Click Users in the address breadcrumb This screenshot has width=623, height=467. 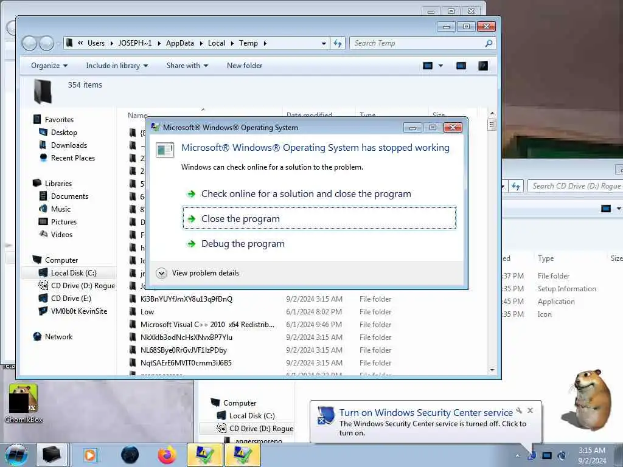(96, 43)
